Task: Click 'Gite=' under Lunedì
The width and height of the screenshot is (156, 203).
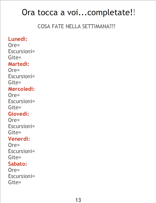Action: click(x=14, y=58)
